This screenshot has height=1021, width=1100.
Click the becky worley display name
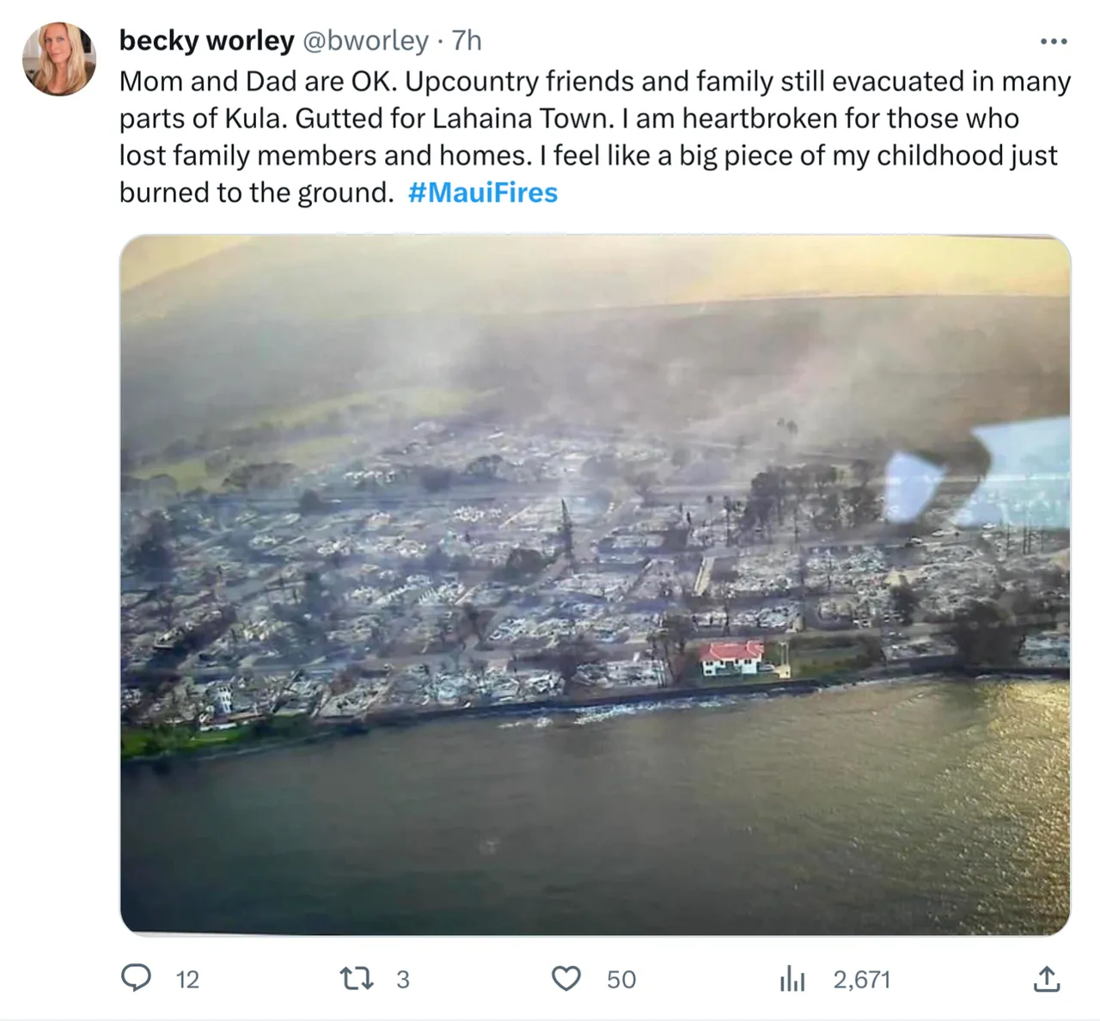click(x=206, y=40)
